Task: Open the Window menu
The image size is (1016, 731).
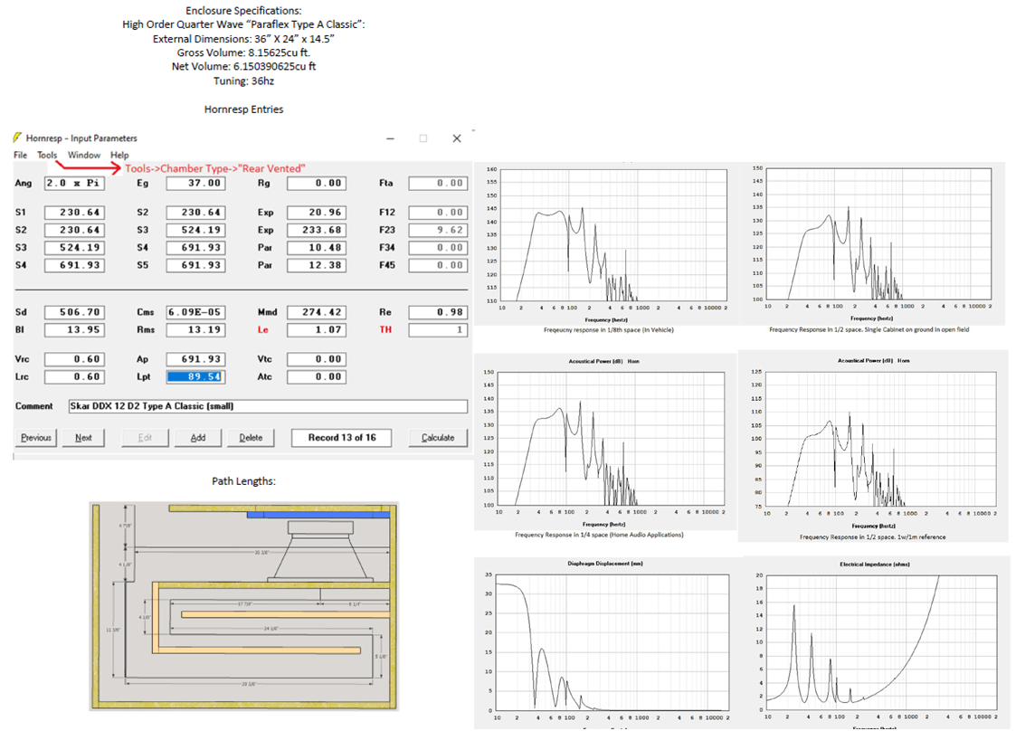Action: 84,155
